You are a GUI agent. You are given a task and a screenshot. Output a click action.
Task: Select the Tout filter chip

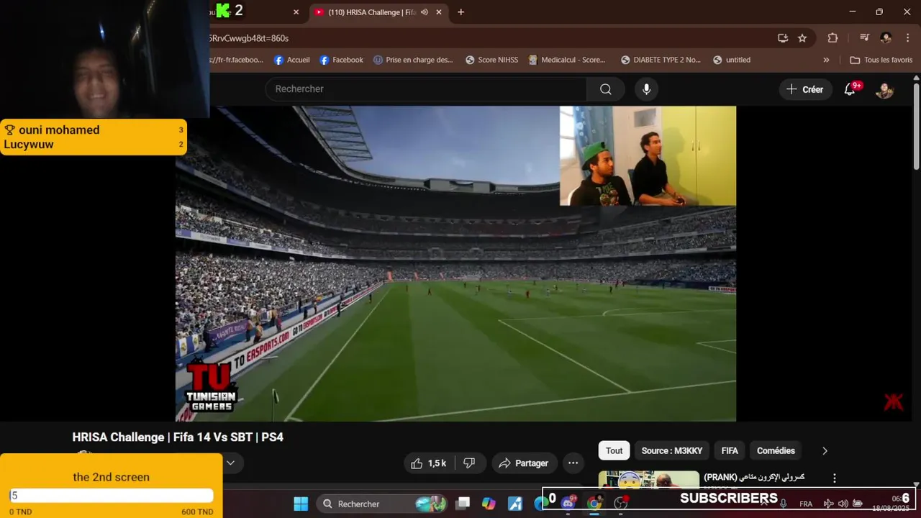pos(614,451)
